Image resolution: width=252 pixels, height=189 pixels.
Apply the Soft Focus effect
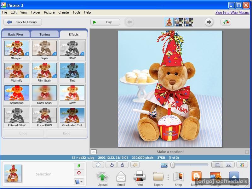coord(44,95)
